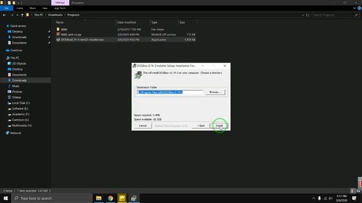This screenshot has height=203, width=362.
Task: Select This PC in navigation pane
Action: (x=15, y=58)
